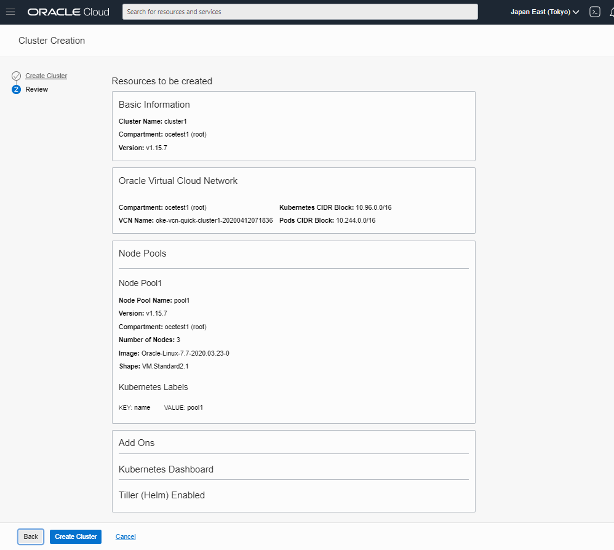Click Pods CIDR Block 10.244.0.0/16
Viewport: 614px width, 550px height.
(327, 220)
